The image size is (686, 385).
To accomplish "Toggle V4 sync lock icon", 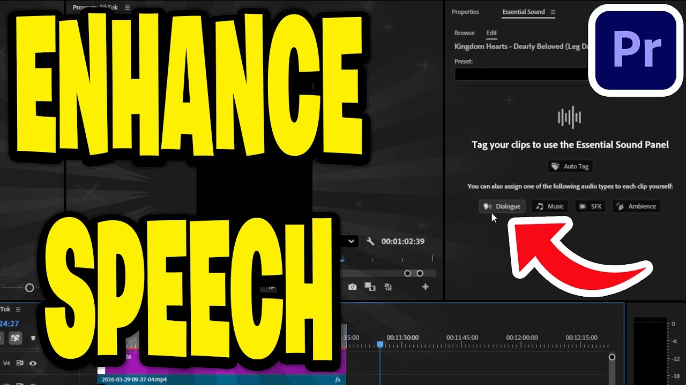I will pyautogui.click(x=20, y=363).
